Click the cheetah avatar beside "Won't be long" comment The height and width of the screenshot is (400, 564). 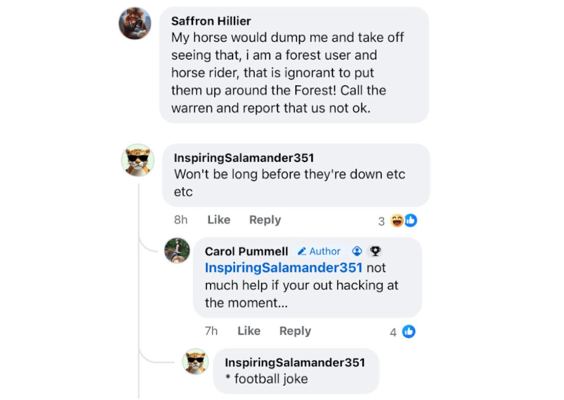[138, 160]
